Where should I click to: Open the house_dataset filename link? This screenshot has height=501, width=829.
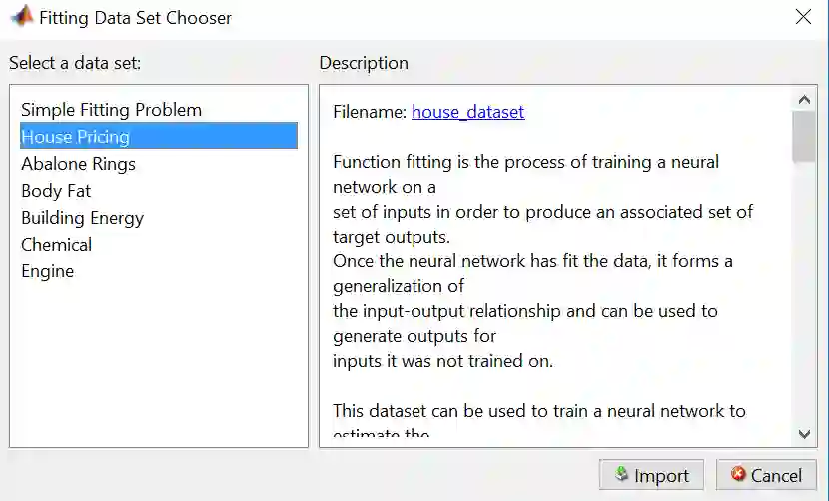coord(467,112)
